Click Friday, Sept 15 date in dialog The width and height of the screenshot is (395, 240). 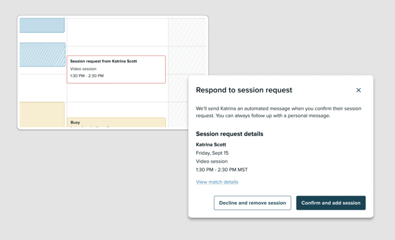pyautogui.click(x=212, y=153)
